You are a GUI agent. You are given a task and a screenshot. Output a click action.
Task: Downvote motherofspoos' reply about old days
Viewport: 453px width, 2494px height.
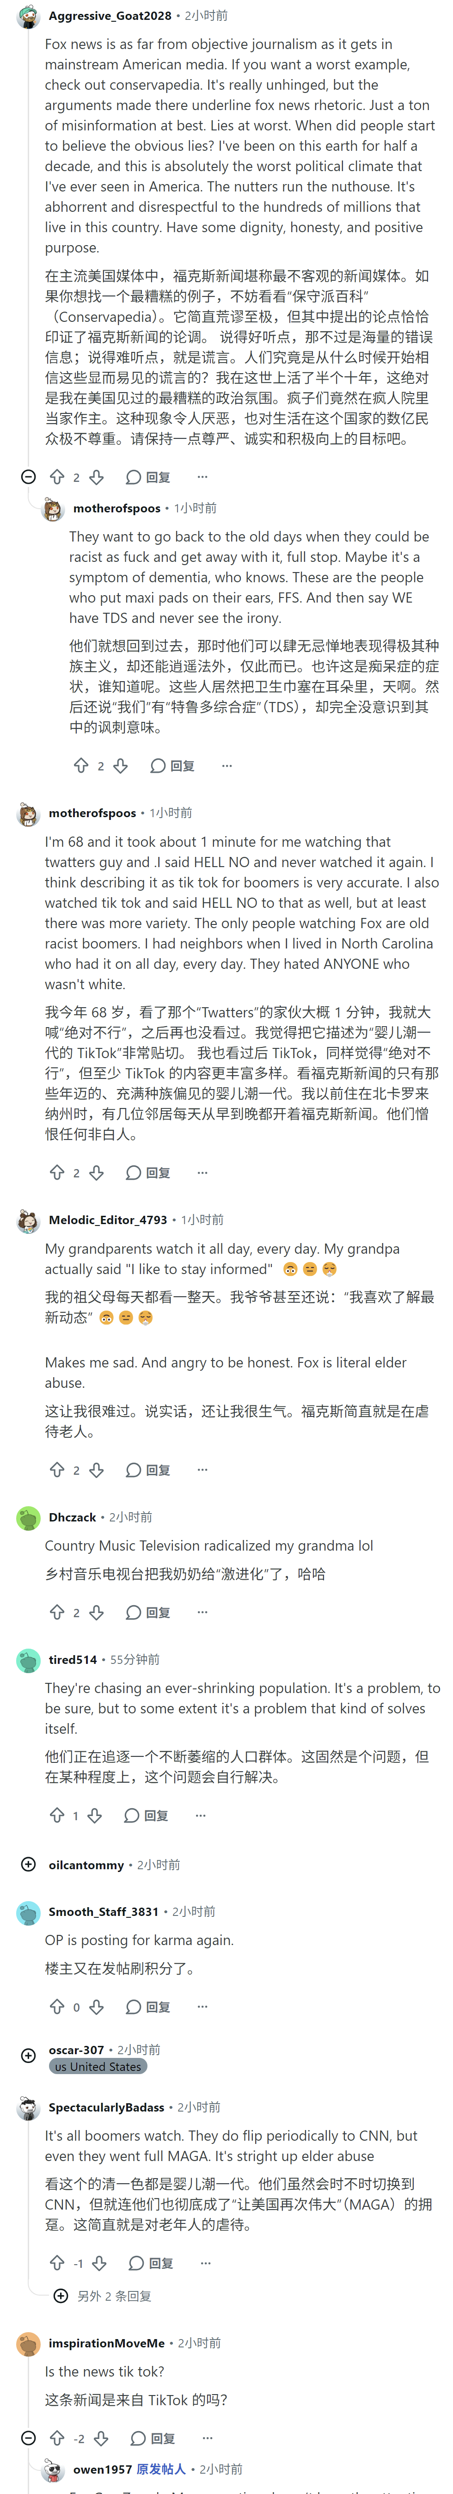tap(120, 765)
